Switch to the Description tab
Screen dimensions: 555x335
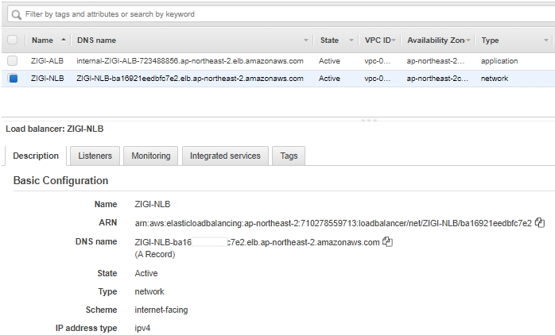(x=36, y=156)
